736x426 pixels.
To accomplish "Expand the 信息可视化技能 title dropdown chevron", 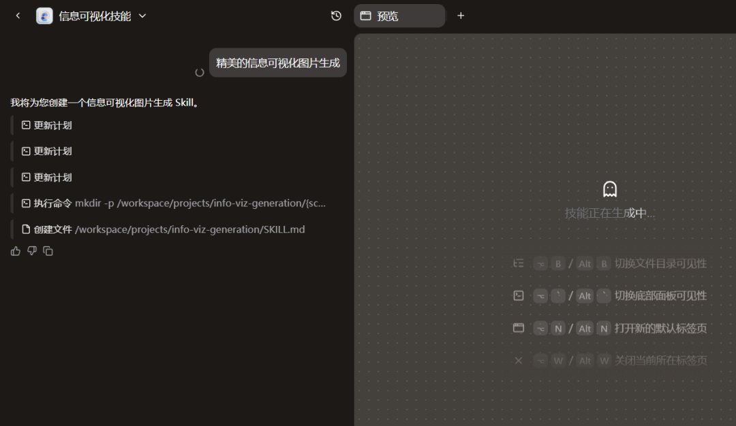I will tap(142, 16).
